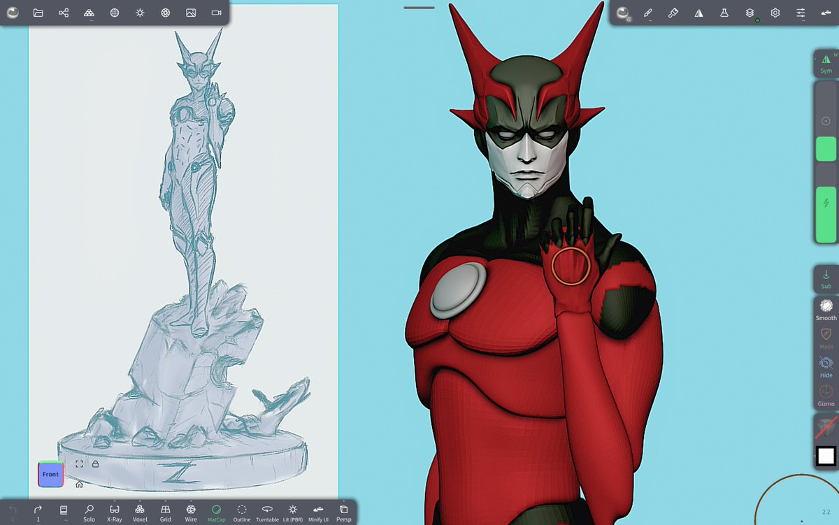
Task: Select the Smooth tool
Action: pyautogui.click(x=826, y=310)
